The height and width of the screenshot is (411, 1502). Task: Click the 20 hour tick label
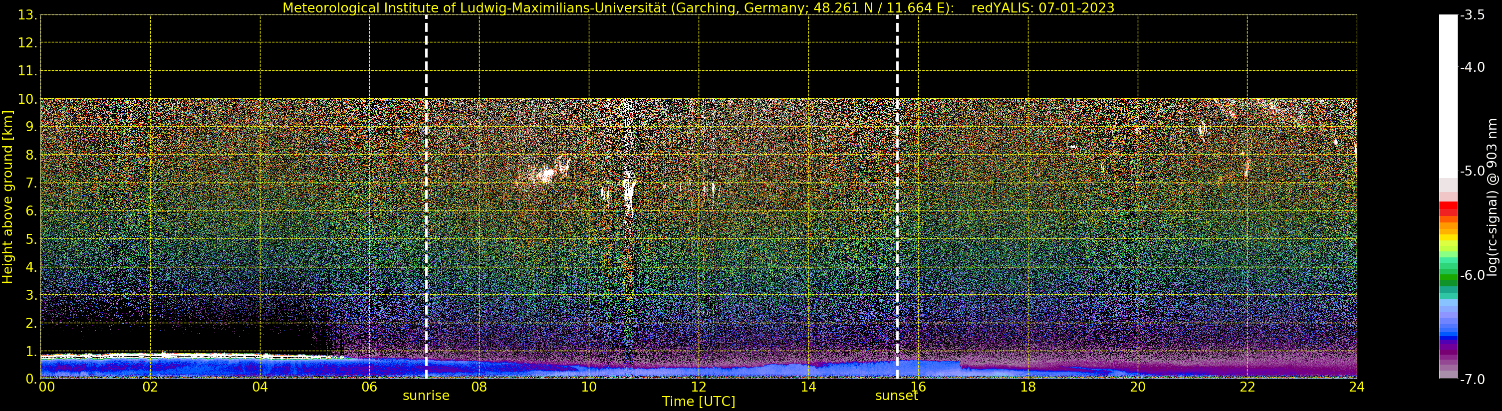[1138, 387]
